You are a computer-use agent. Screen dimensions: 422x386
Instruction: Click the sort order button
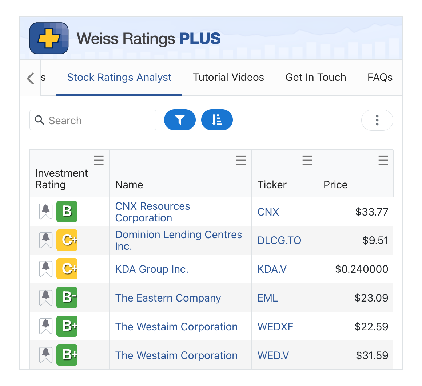pos(217,120)
